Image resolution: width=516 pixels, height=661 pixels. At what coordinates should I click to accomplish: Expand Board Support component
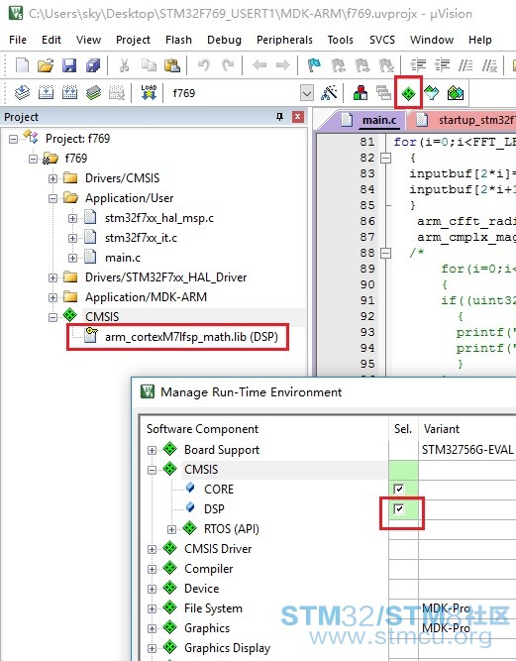pyautogui.click(x=152, y=450)
